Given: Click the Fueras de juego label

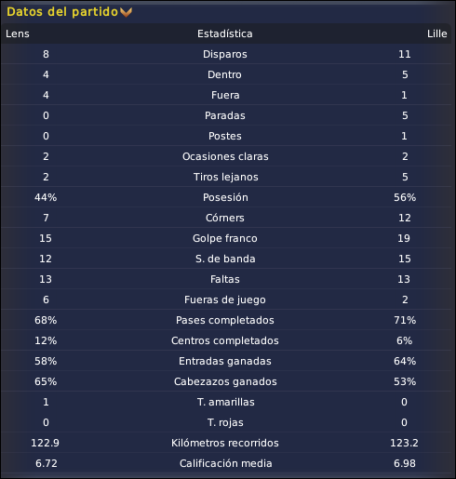Looking at the screenshot, I should 225,299.
